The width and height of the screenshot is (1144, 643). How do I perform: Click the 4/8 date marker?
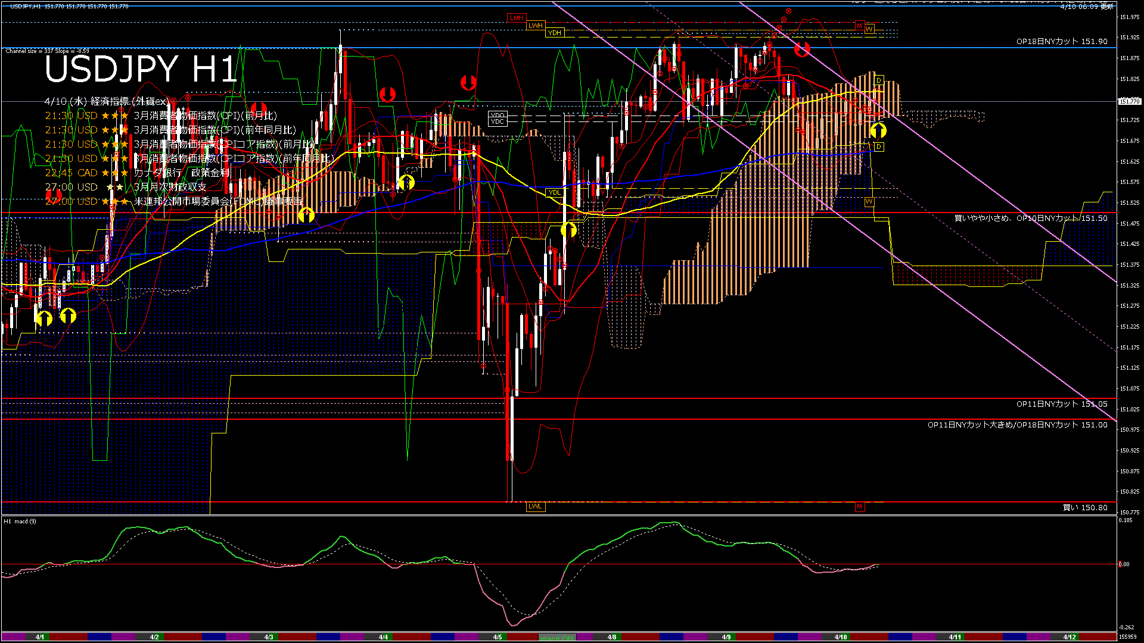[612, 637]
